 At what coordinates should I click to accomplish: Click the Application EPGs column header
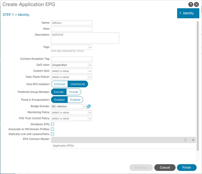(x=63, y=146)
